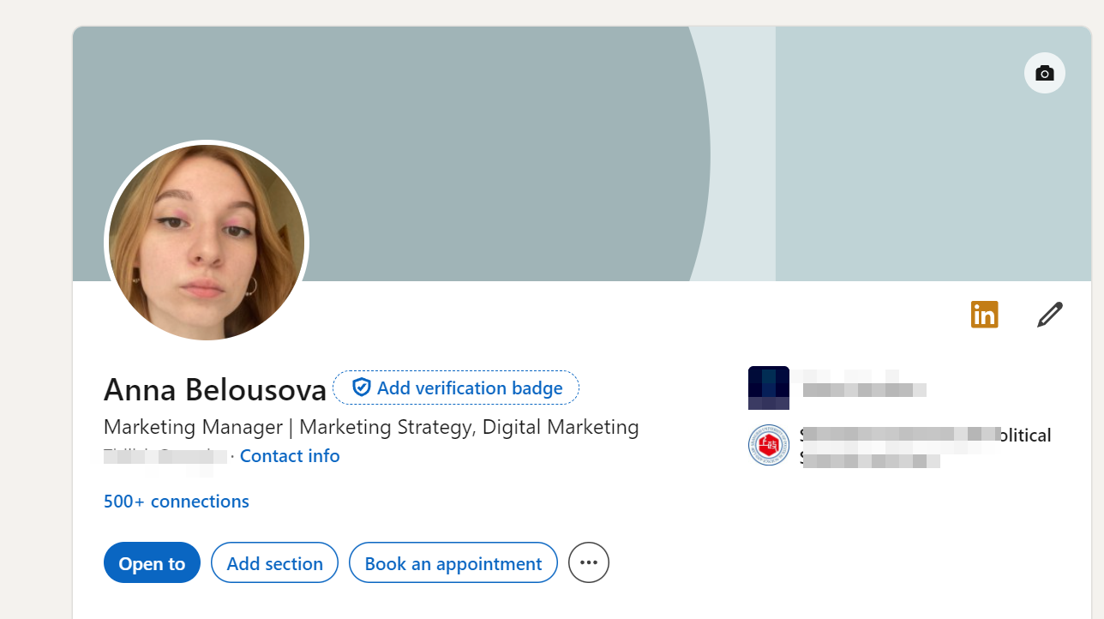
Task: Click the dark blue company logo
Action: pos(768,388)
